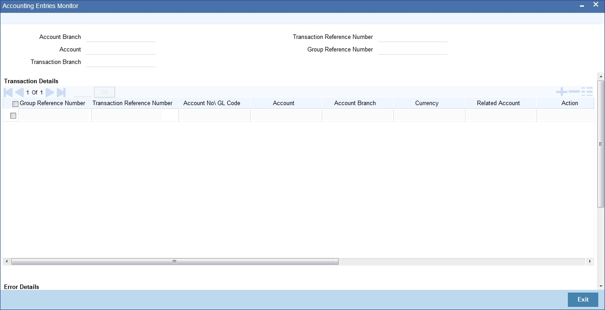
Task: Close the Accounting Entries Monitor window
Action: point(596,4)
